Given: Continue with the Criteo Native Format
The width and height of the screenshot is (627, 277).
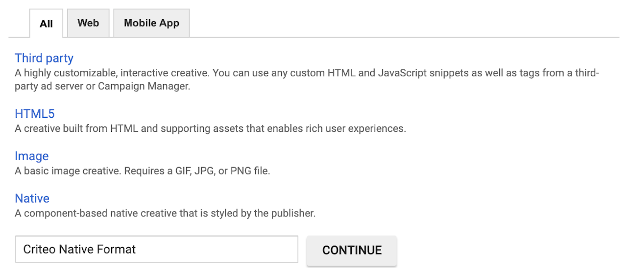Looking at the screenshot, I should coord(352,250).
